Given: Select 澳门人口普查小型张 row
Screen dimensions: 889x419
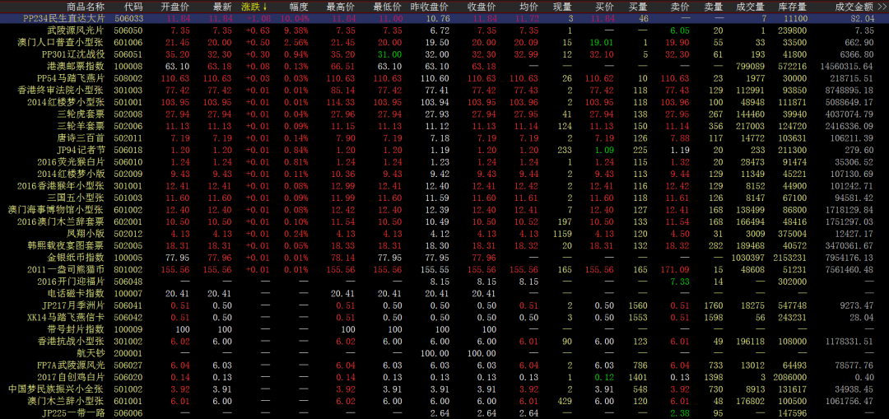Looking at the screenshot, I should [x=444, y=42].
